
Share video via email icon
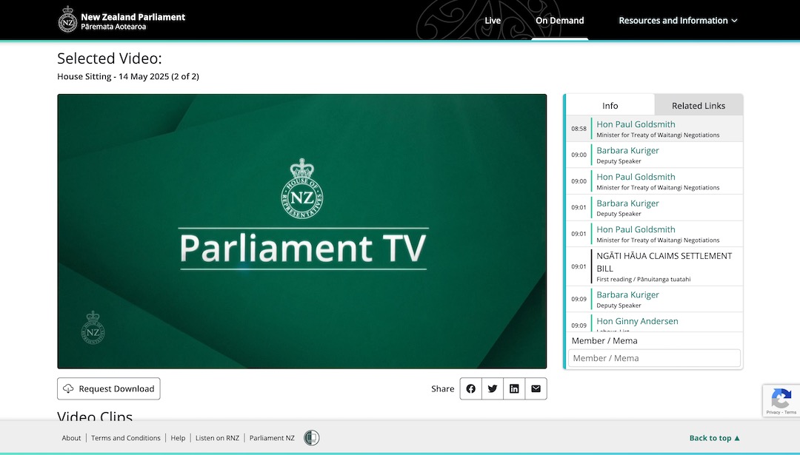(x=536, y=388)
